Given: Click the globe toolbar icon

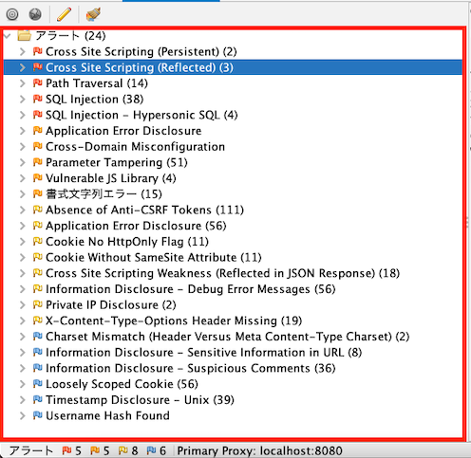Looking at the screenshot, I should 35,14.
